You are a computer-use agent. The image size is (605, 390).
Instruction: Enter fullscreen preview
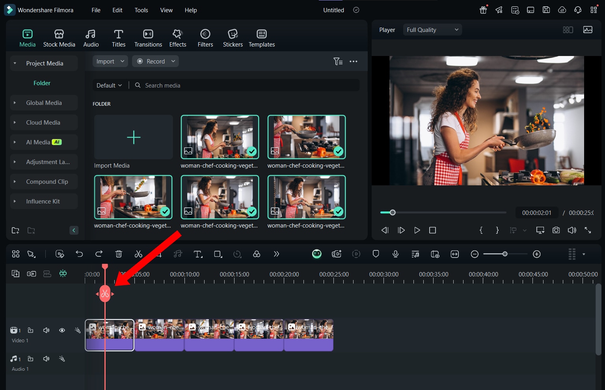[x=588, y=230]
